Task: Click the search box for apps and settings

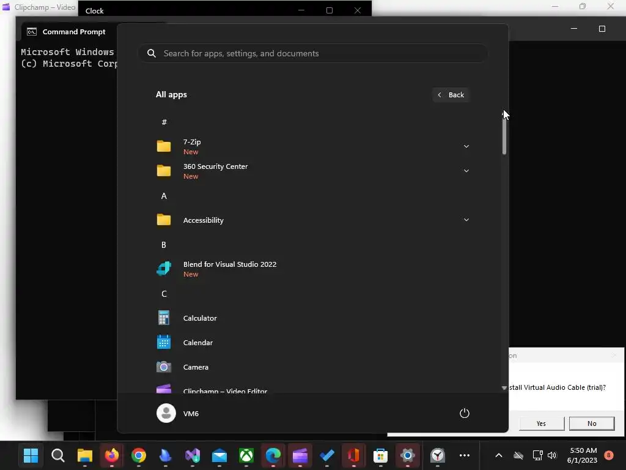Action: tap(313, 54)
